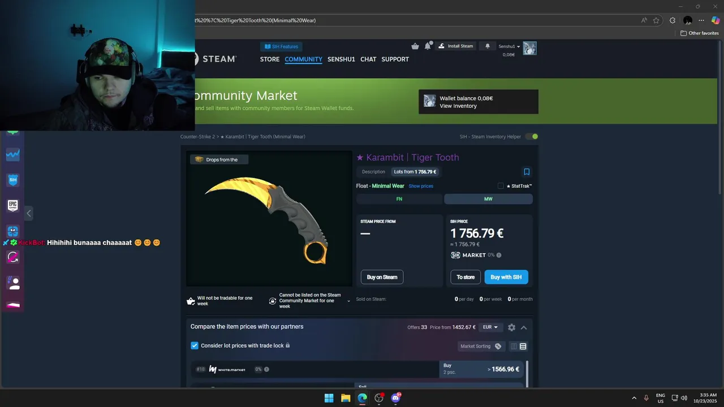Viewport: 724px width, 407px height.
Task: Open the Copilot icon in the browser
Action: point(716,20)
